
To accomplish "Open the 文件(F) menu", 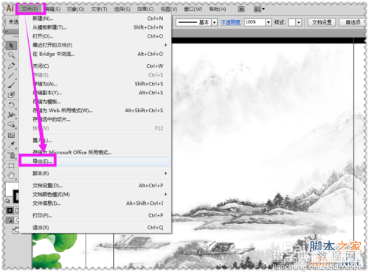I will [30, 9].
